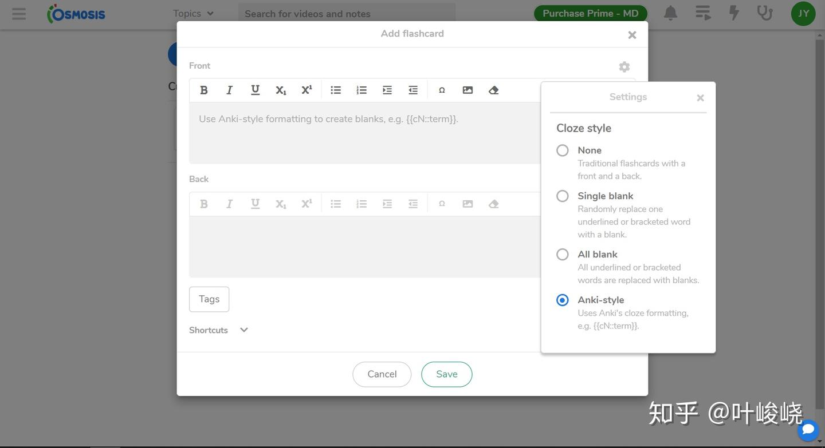This screenshot has height=448, width=825.
Task: Click the Tags button
Action: [209, 299]
